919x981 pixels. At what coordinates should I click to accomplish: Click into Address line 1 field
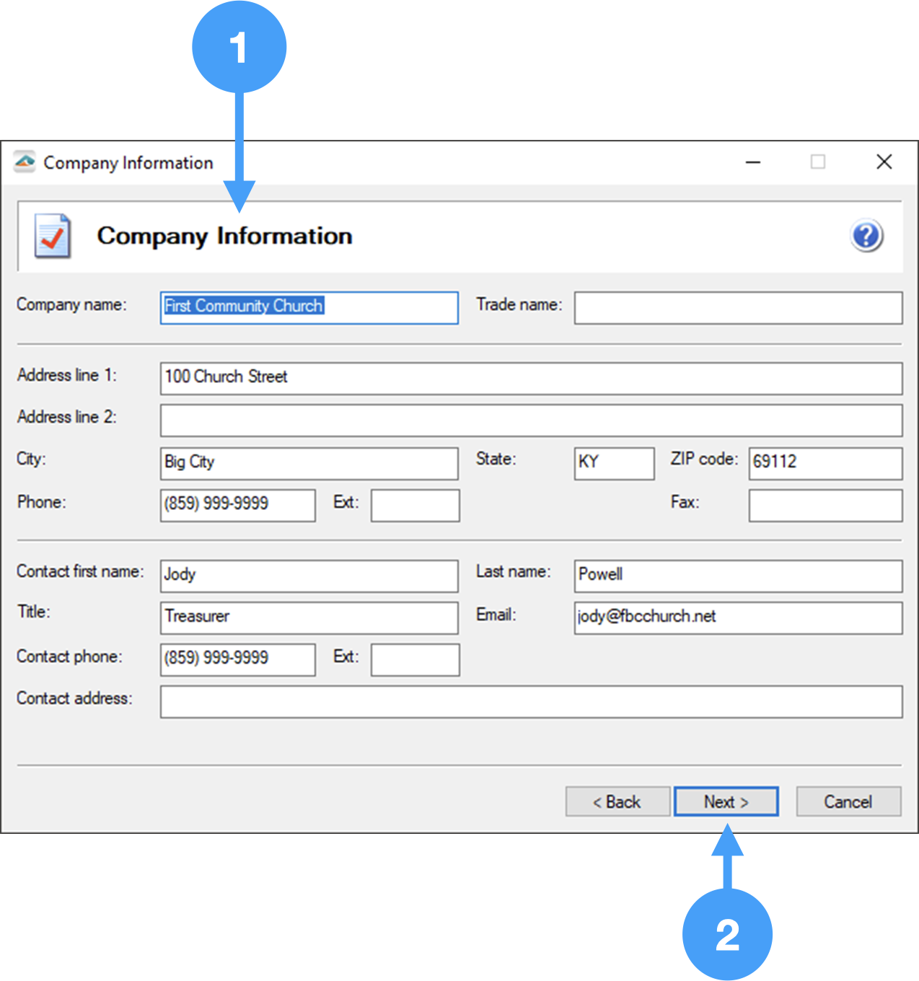(x=531, y=378)
